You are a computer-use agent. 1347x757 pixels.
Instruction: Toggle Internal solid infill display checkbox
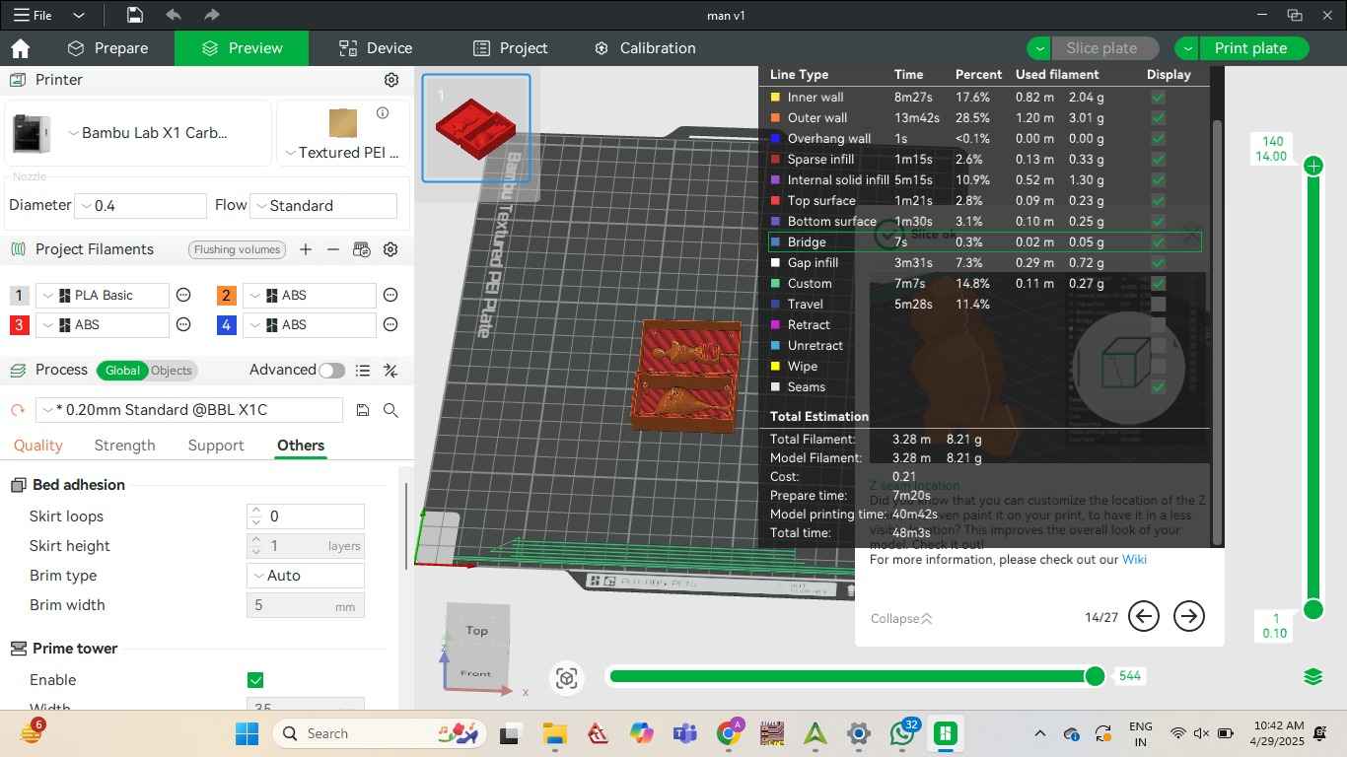[x=1159, y=180]
